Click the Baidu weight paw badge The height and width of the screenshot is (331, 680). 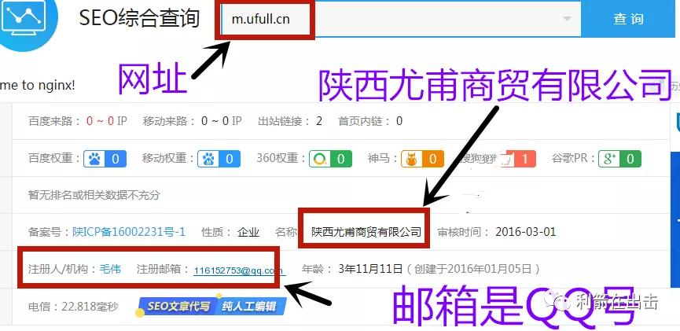pyautogui.click(x=105, y=159)
